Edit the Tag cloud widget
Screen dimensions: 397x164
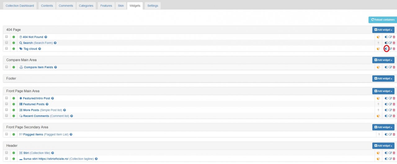point(390,49)
